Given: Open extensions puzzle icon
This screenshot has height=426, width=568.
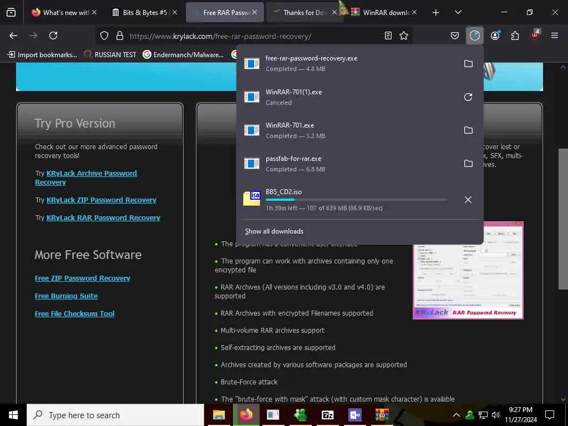Looking at the screenshot, I should tap(515, 35).
